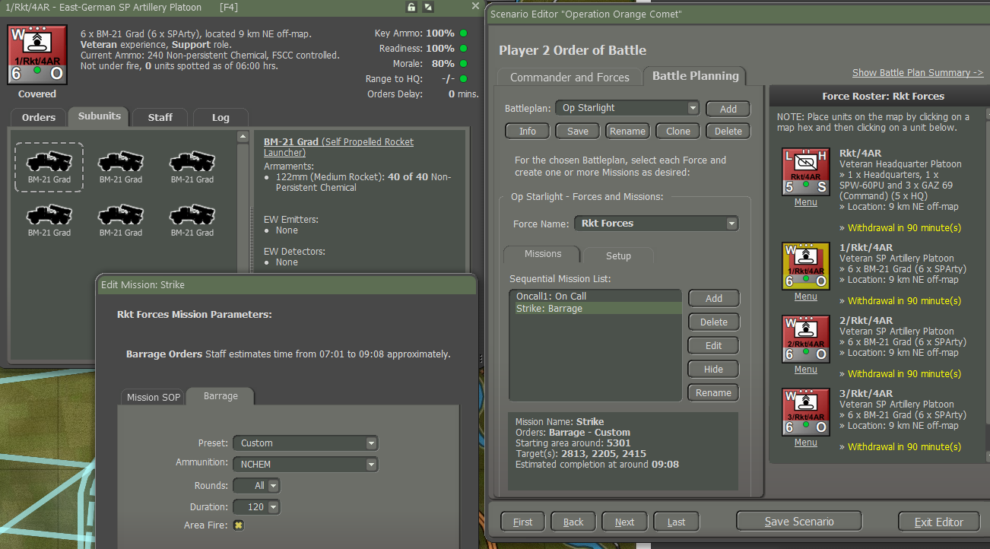The height and width of the screenshot is (549, 990).
Task: Click the Edit mission button
Action: (x=714, y=345)
